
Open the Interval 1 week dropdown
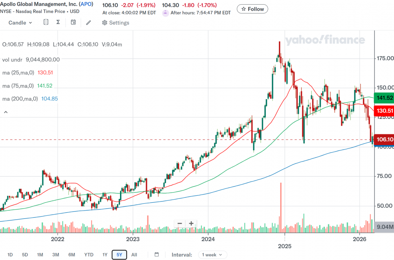(212, 255)
